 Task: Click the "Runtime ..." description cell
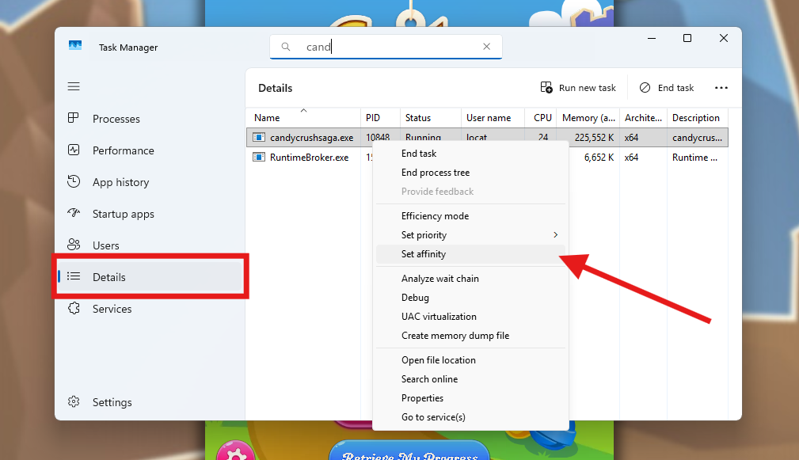click(694, 158)
